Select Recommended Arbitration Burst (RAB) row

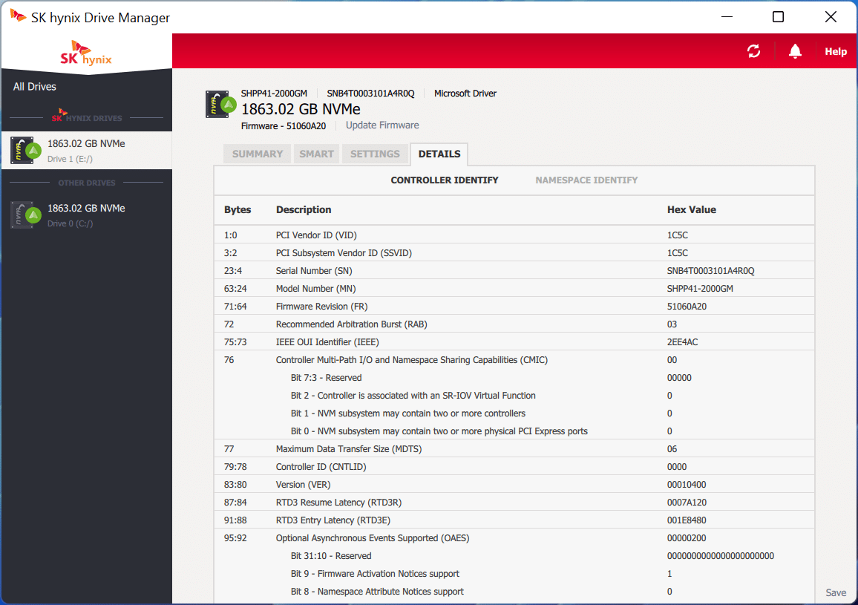pyautogui.click(x=514, y=324)
